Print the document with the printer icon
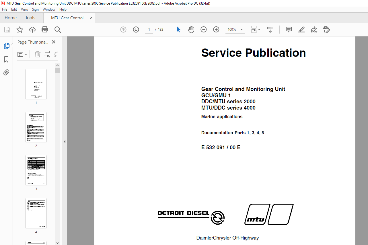The width and height of the screenshot is (368, 245). point(45,30)
